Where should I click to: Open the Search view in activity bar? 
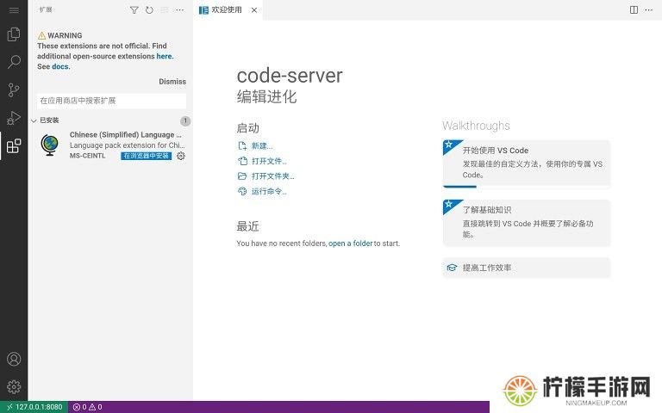pos(14,62)
